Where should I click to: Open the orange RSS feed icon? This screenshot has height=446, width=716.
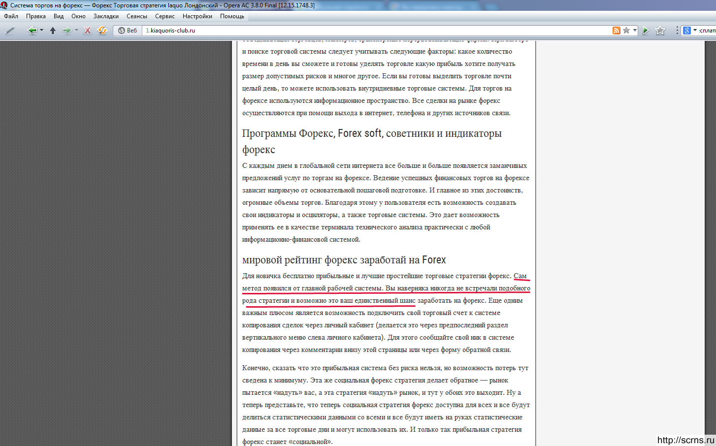click(616, 31)
